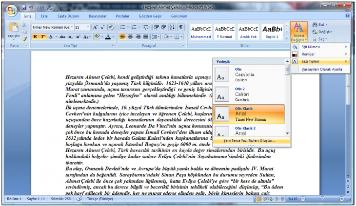The width and height of the screenshot is (356, 206).
Task: Click Stilleri Değiştir button
Action: coord(299,32)
